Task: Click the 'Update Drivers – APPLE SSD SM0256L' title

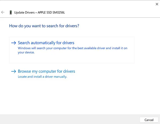Action: click(x=39, y=12)
